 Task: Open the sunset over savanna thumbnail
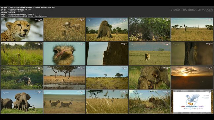192,78
